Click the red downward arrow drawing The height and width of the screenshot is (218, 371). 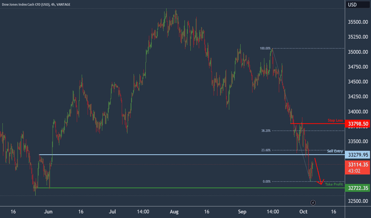coord(319,171)
